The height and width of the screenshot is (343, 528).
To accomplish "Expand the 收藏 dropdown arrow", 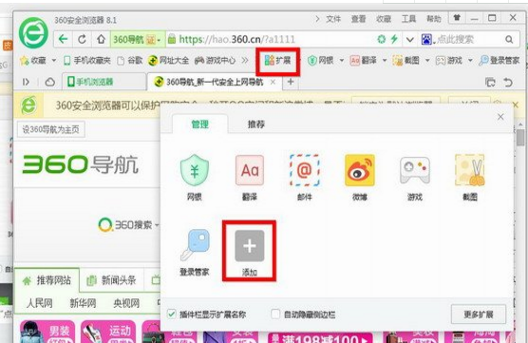I will tap(54, 61).
